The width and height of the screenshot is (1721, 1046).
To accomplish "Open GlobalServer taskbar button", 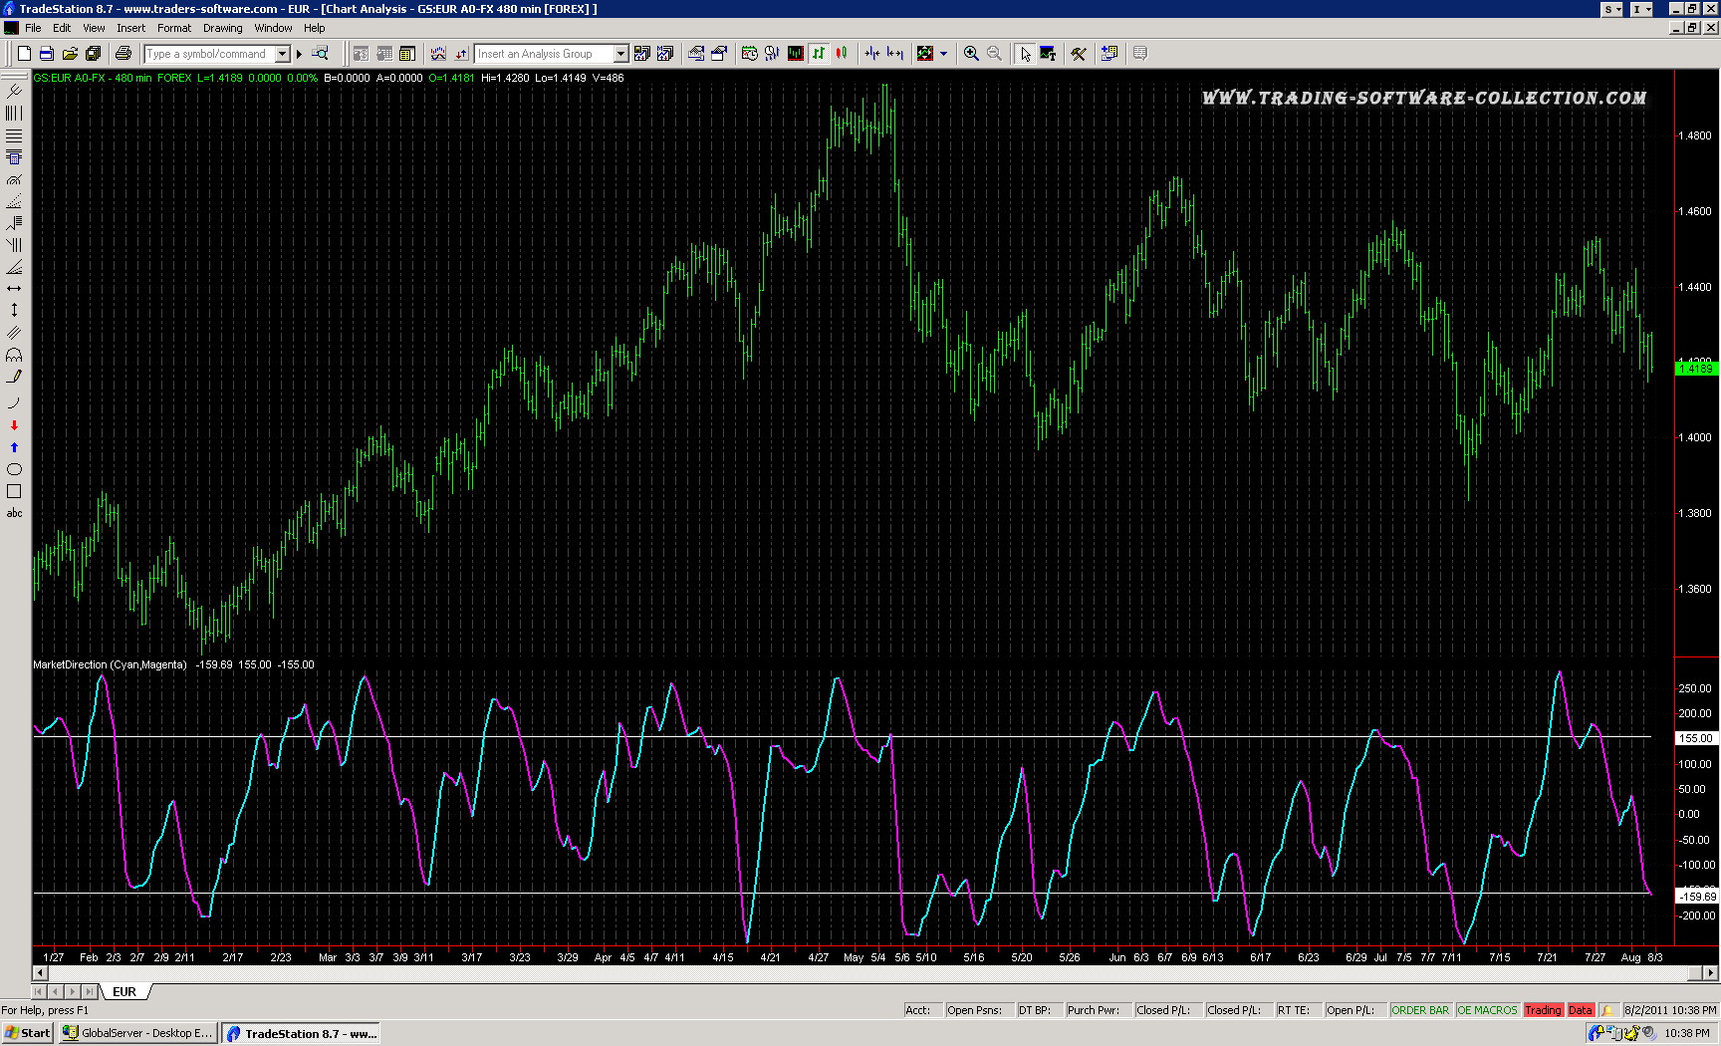I will [137, 1033].
